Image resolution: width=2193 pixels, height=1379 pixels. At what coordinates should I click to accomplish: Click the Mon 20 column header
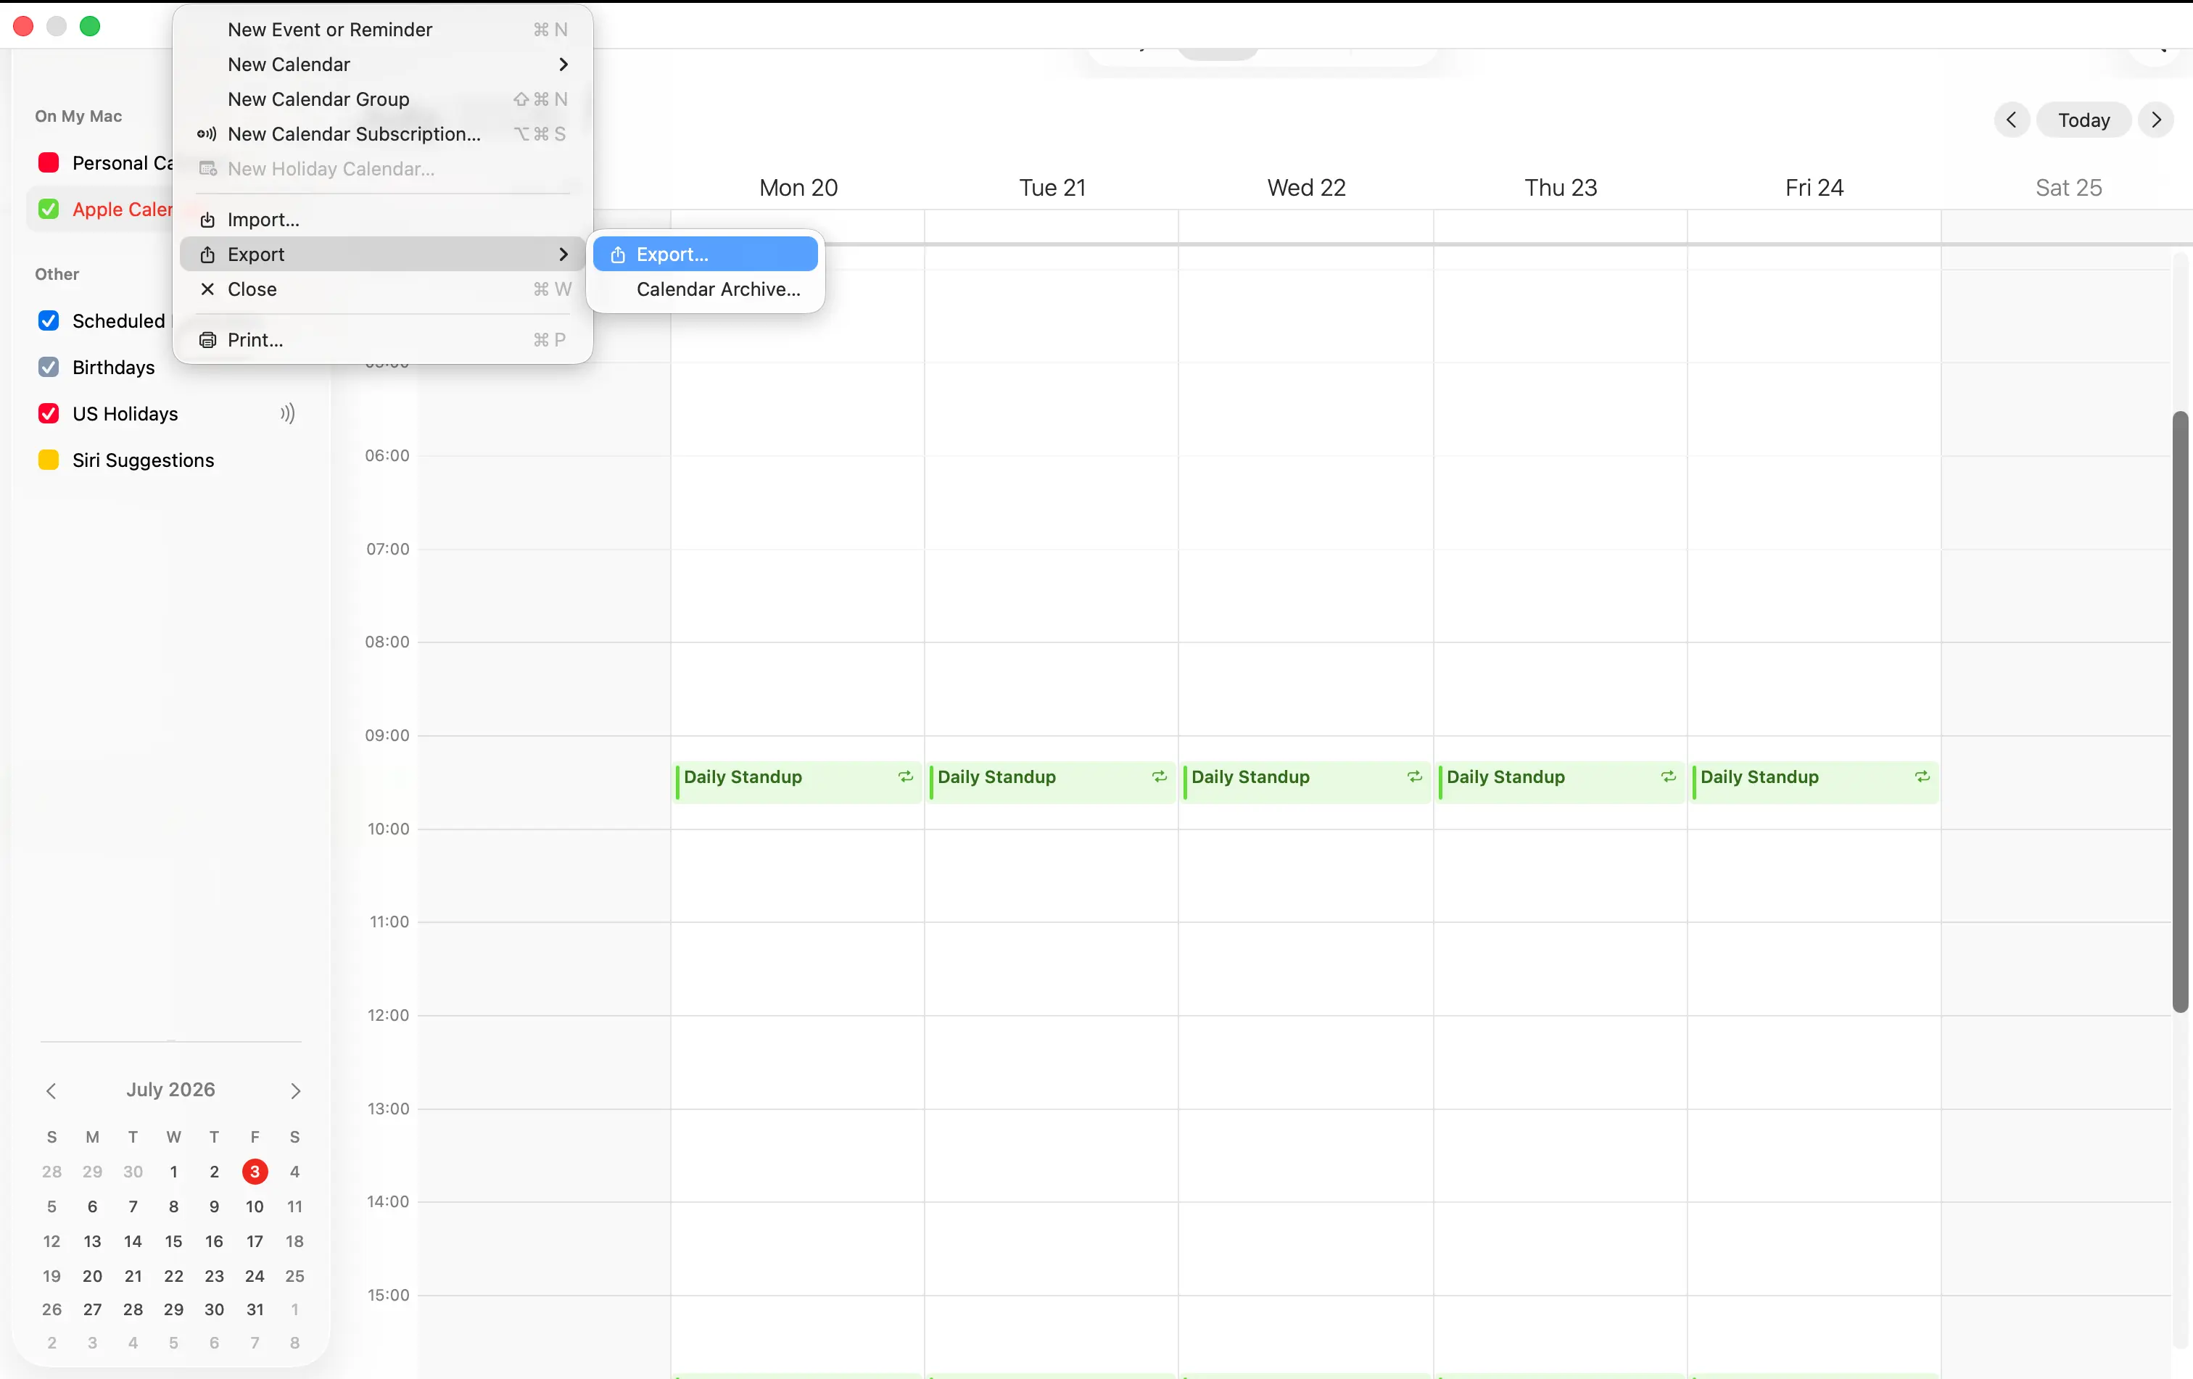tap(798, 188)
